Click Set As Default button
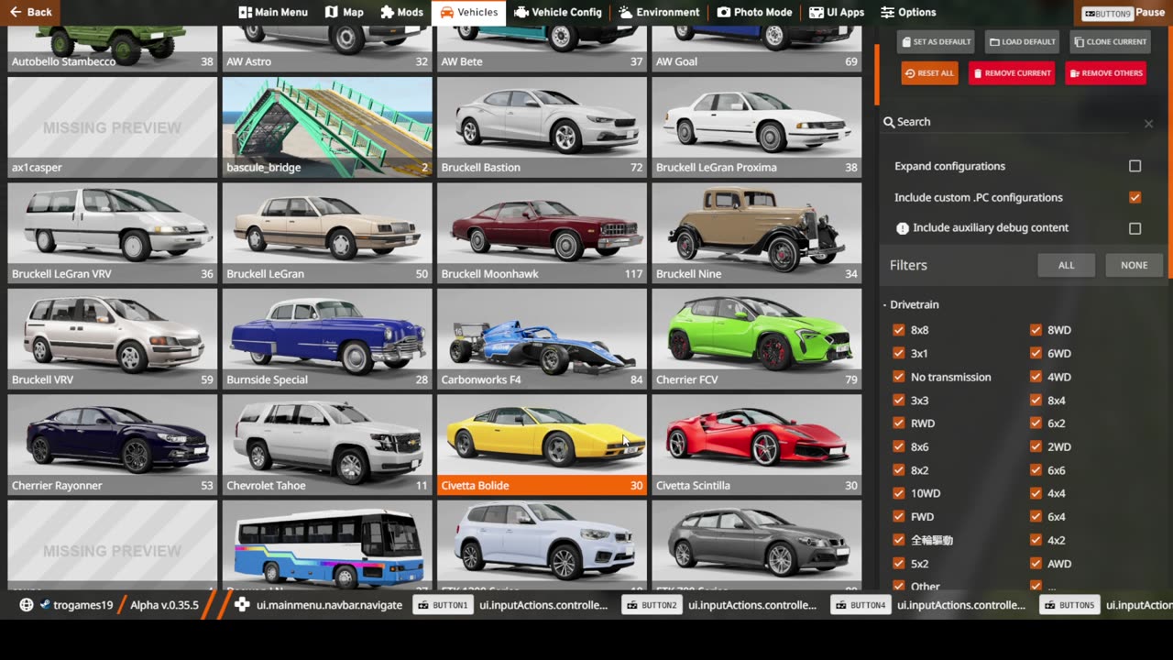Viewport: 1173px width, 660px height. [935, 41]
